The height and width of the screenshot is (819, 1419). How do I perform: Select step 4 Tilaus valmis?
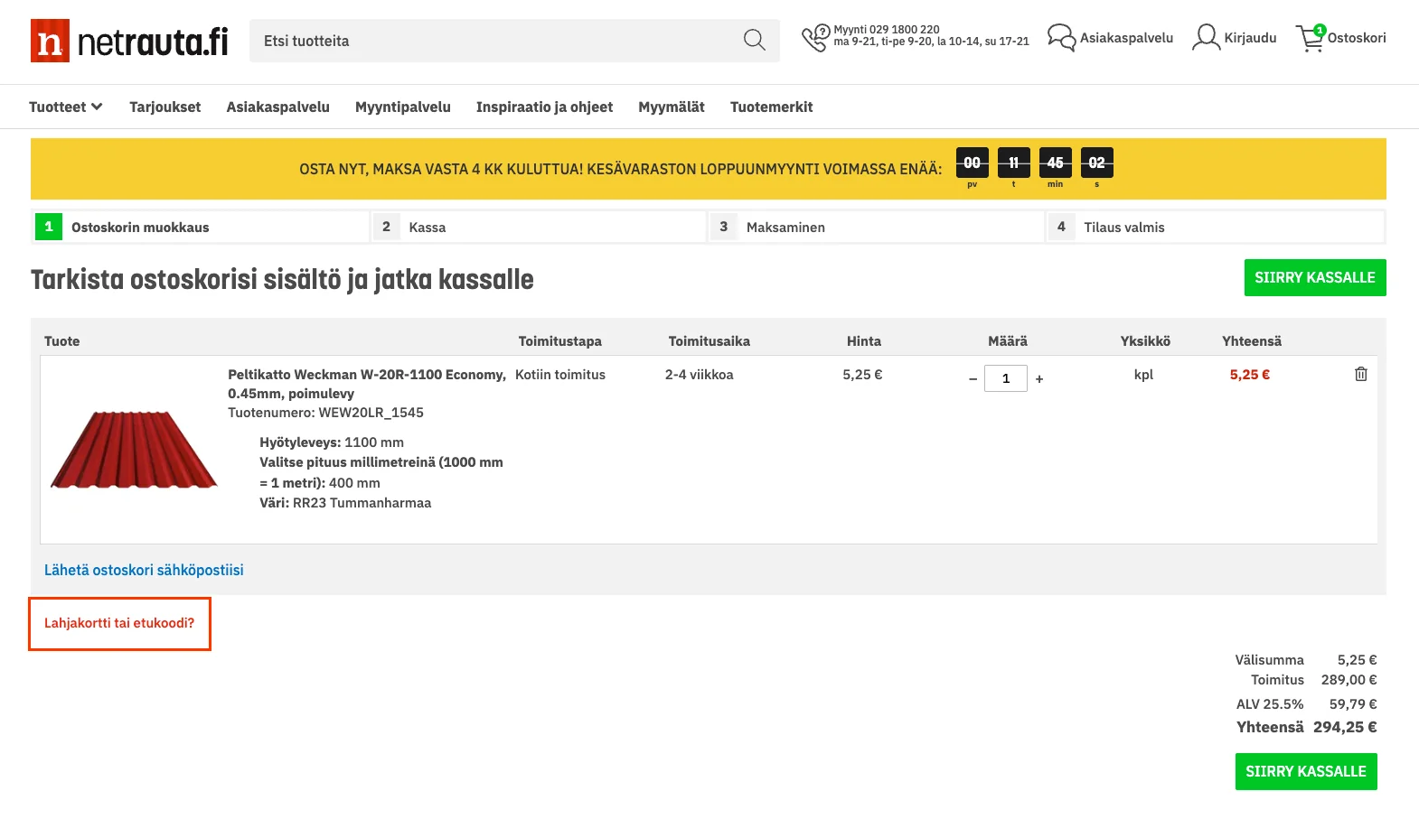click(x=1215, y=227)
